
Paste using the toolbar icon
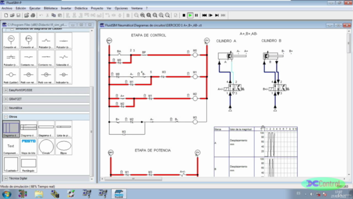[60, 15]
